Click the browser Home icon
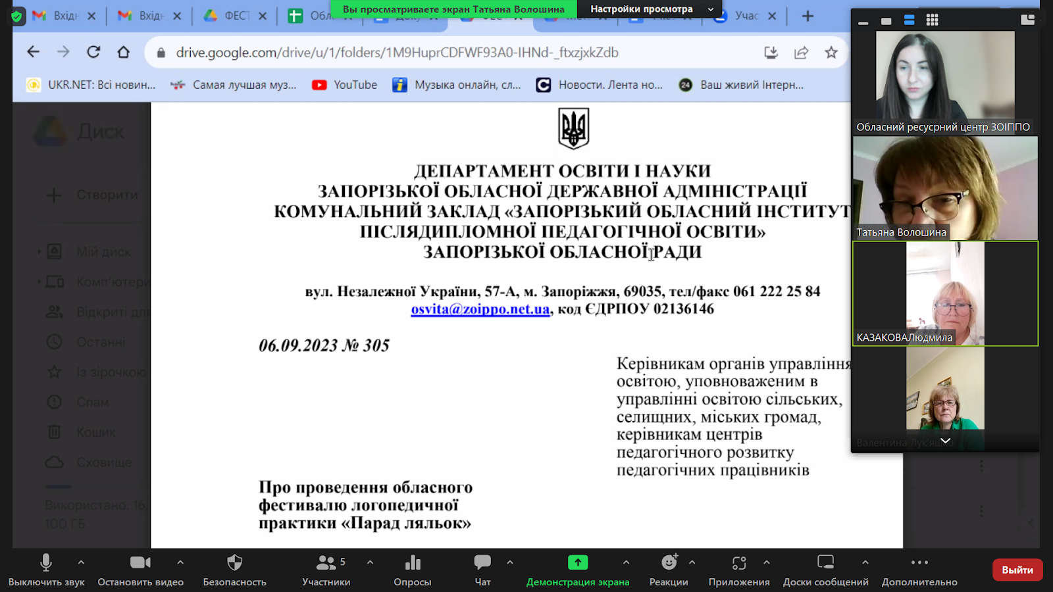The width and height of the screenshot is (1053, 592). pos(123,52)
